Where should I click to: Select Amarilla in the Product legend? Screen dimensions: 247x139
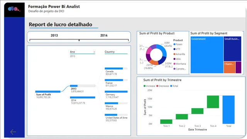pos(179,54)
